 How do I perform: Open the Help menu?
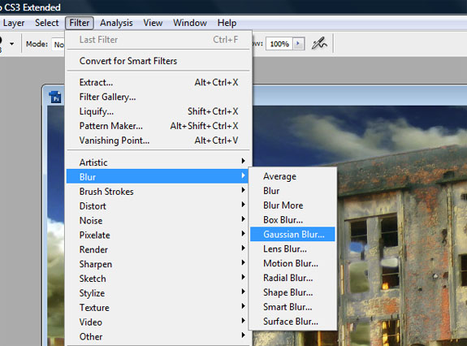[227, 23]
